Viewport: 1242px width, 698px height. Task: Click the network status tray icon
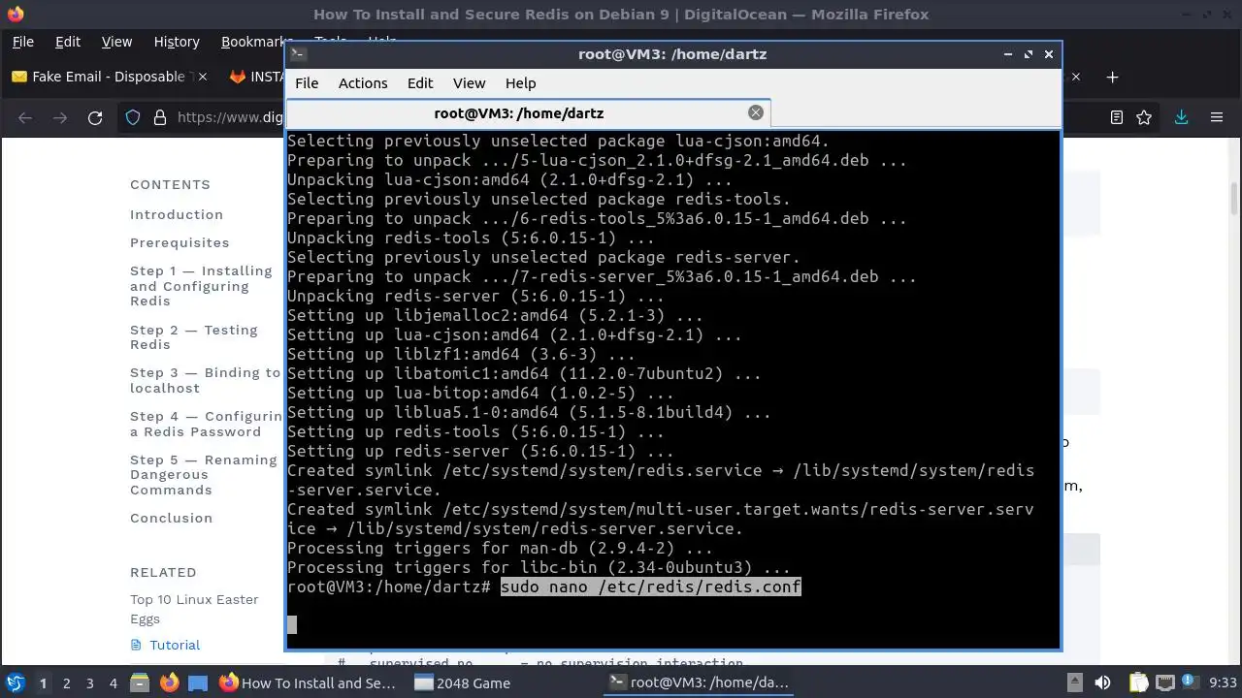(x=1165, y=682)
